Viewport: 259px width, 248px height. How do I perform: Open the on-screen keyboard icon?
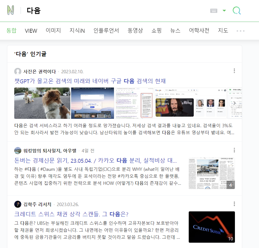[x=214, y=11]
